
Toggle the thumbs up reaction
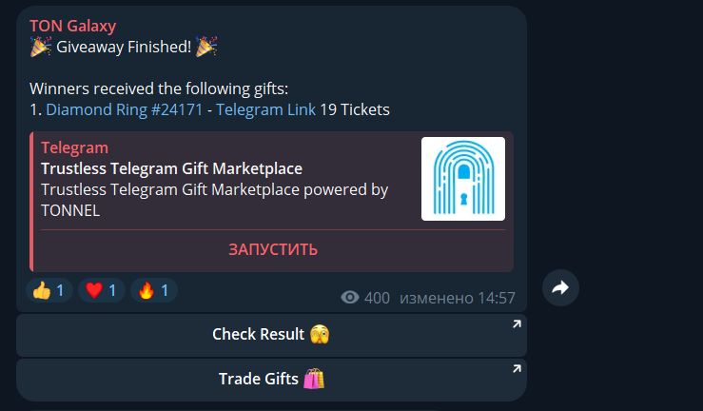(x=49, y=290)
